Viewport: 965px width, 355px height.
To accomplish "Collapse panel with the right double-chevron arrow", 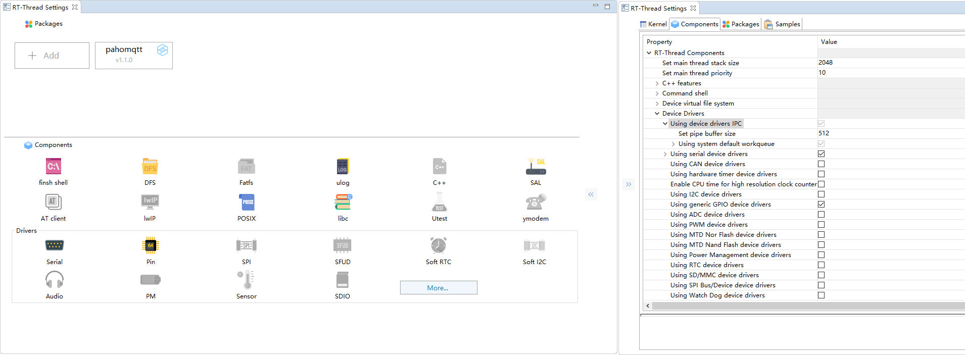I will [629, 184].
